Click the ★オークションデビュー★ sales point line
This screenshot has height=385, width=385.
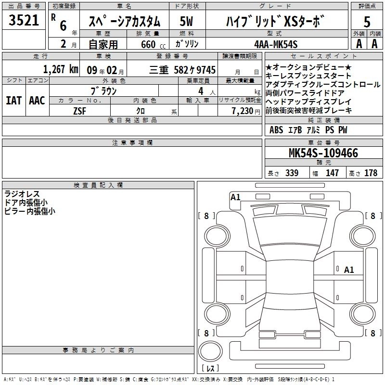click(308, 68)
